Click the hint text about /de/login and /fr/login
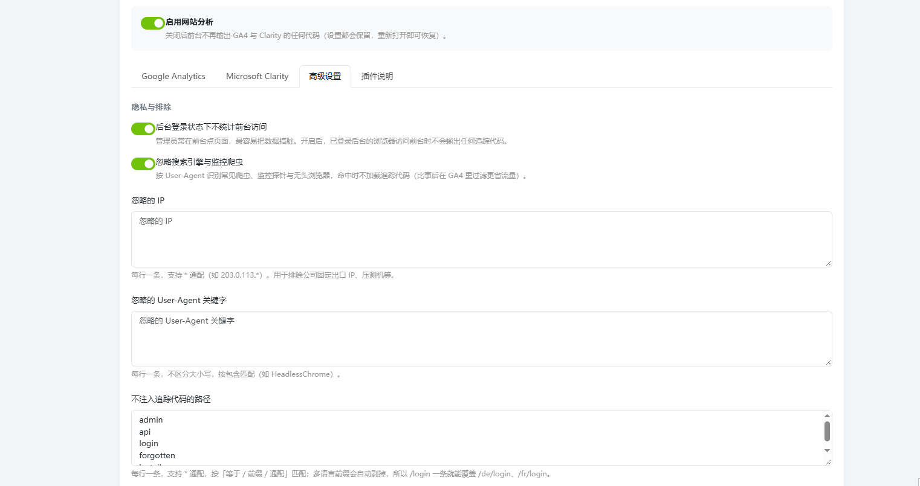 tap(342, 474)
